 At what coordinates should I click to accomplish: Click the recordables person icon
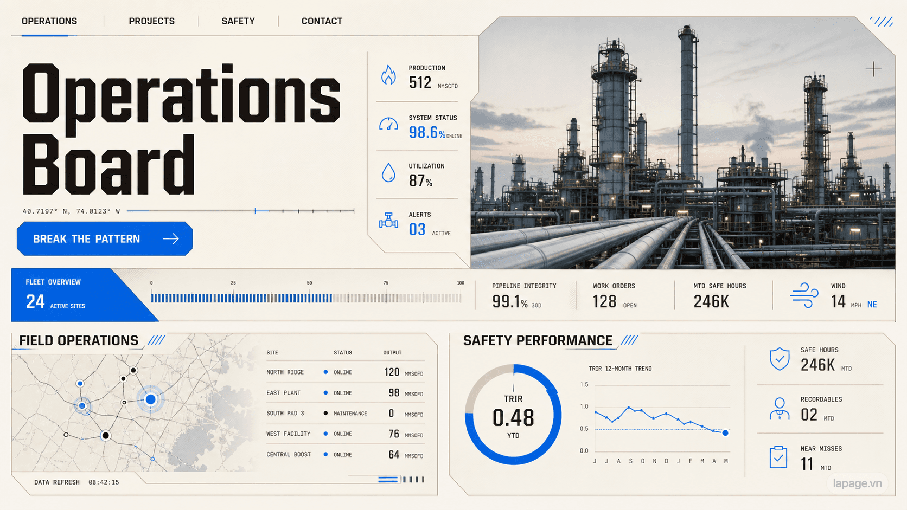[780, 409]
